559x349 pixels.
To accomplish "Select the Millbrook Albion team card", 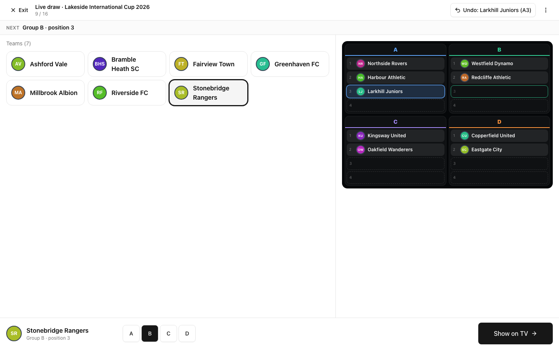I will point(45,93).
